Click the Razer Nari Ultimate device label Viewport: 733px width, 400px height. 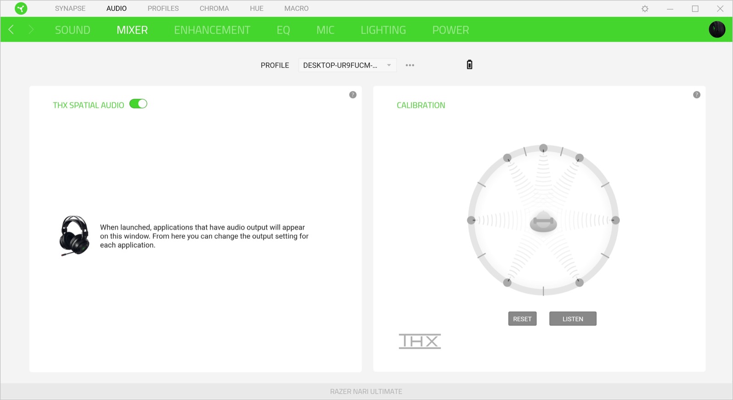pos(366,391)
